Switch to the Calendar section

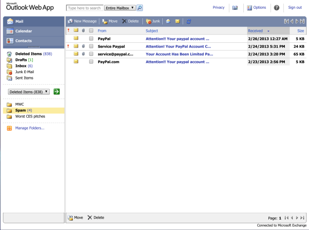coord(34,31)
